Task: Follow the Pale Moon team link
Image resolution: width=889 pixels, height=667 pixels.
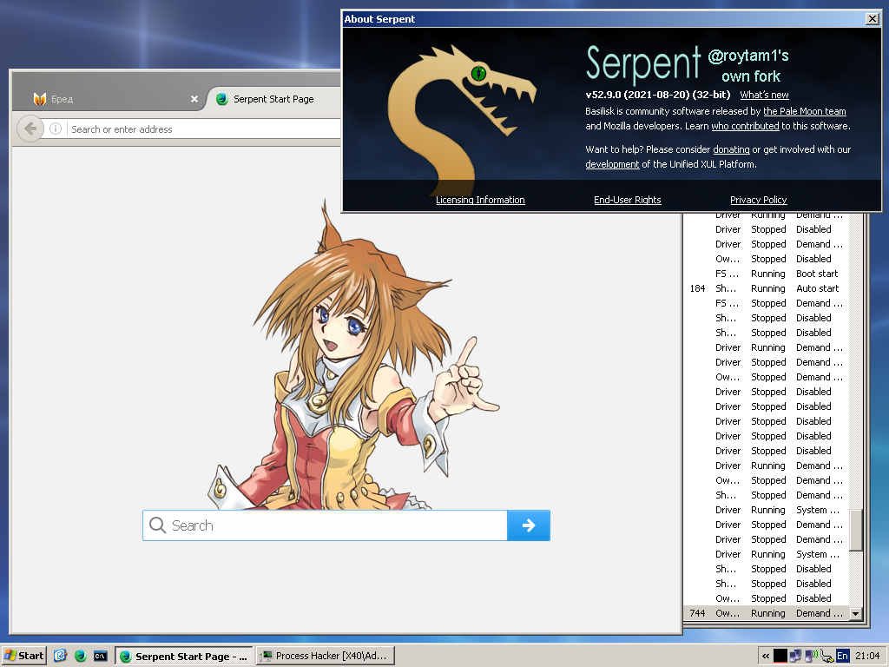Action: (x=805, y=111)
